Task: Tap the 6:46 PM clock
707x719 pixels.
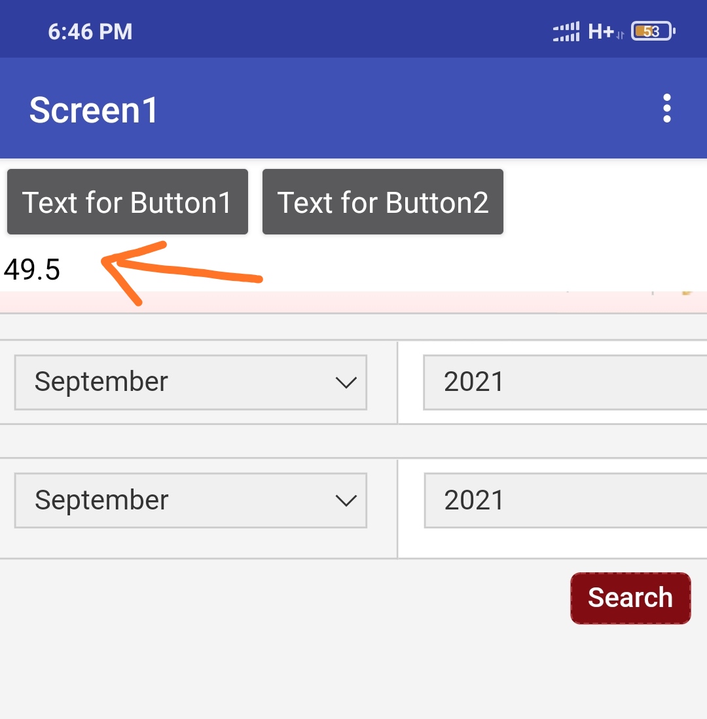Action: point(90,31)
